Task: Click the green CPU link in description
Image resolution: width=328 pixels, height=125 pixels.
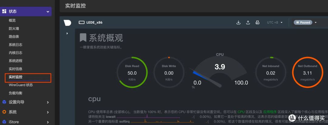Action: (x=241, y=111)
